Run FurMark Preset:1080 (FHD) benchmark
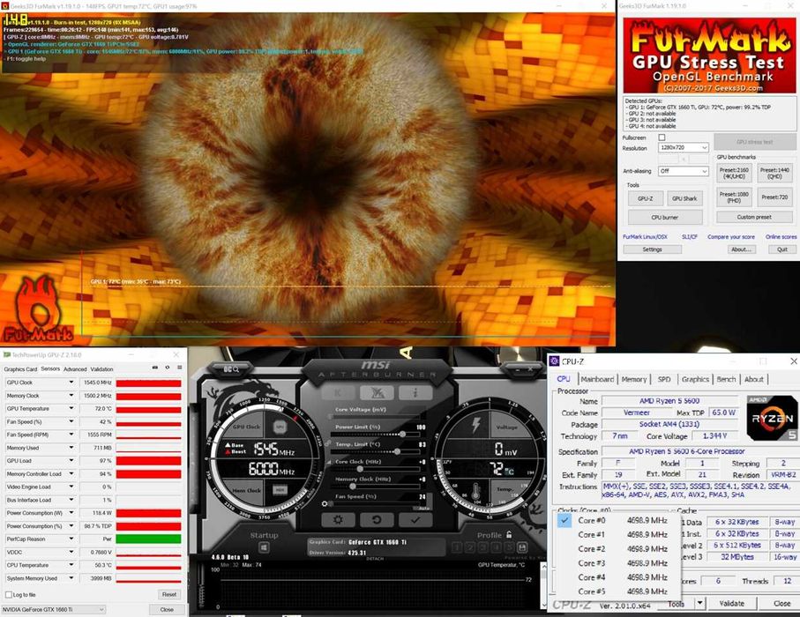This screenshot has width=800, height=617. pos(734,197)
